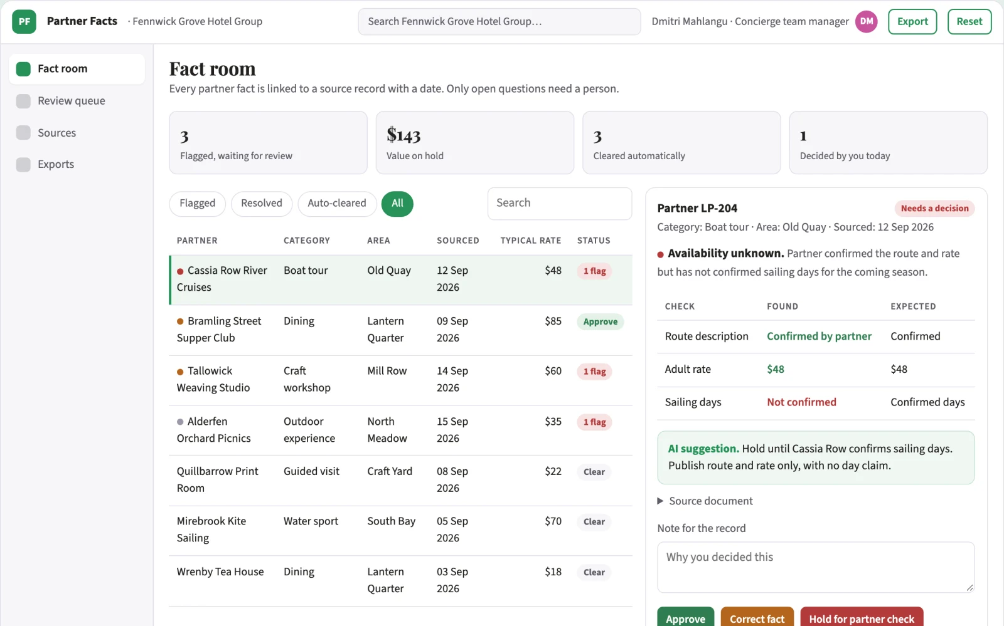Open the Fact room section
1004x626 pixels.
(77, 69)
